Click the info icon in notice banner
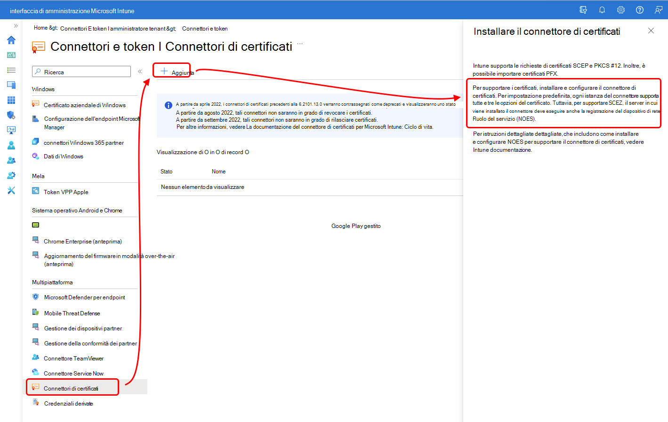 pos(168,105)
